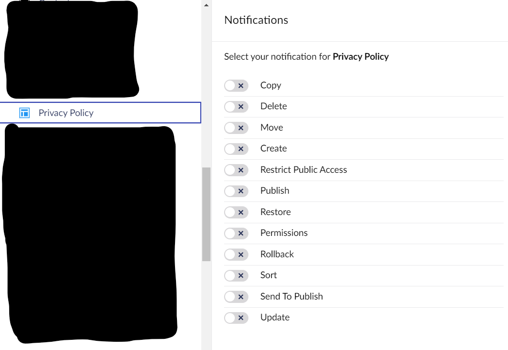Turn on Permissions notification toggle
This screenshot has height=350, width=508.
click(x=236, y=233)
